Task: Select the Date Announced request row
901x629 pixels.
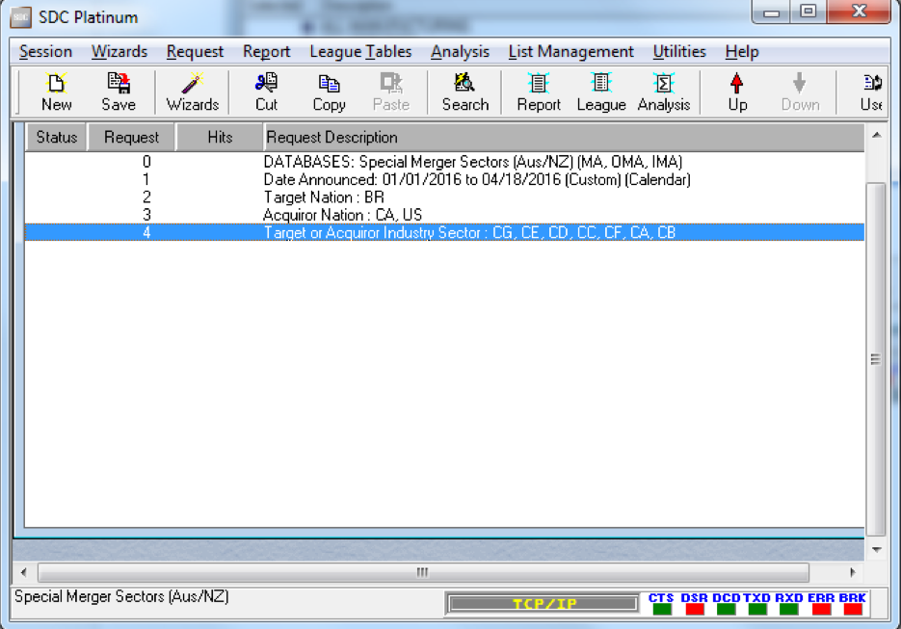Action: coord(444,180)
